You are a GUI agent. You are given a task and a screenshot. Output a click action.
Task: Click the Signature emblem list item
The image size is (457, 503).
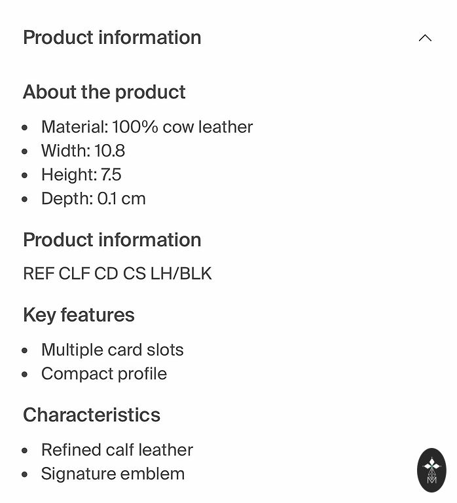(113, 474)
